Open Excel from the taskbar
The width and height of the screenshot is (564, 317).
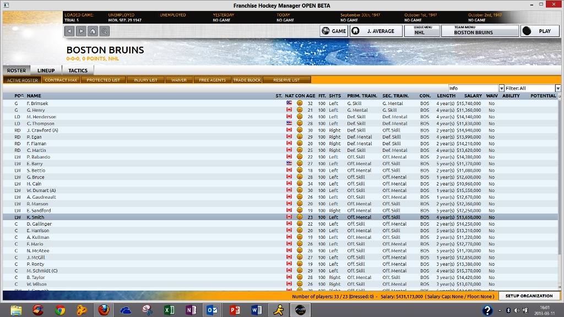pyautogui.click(x=169, y=310)
